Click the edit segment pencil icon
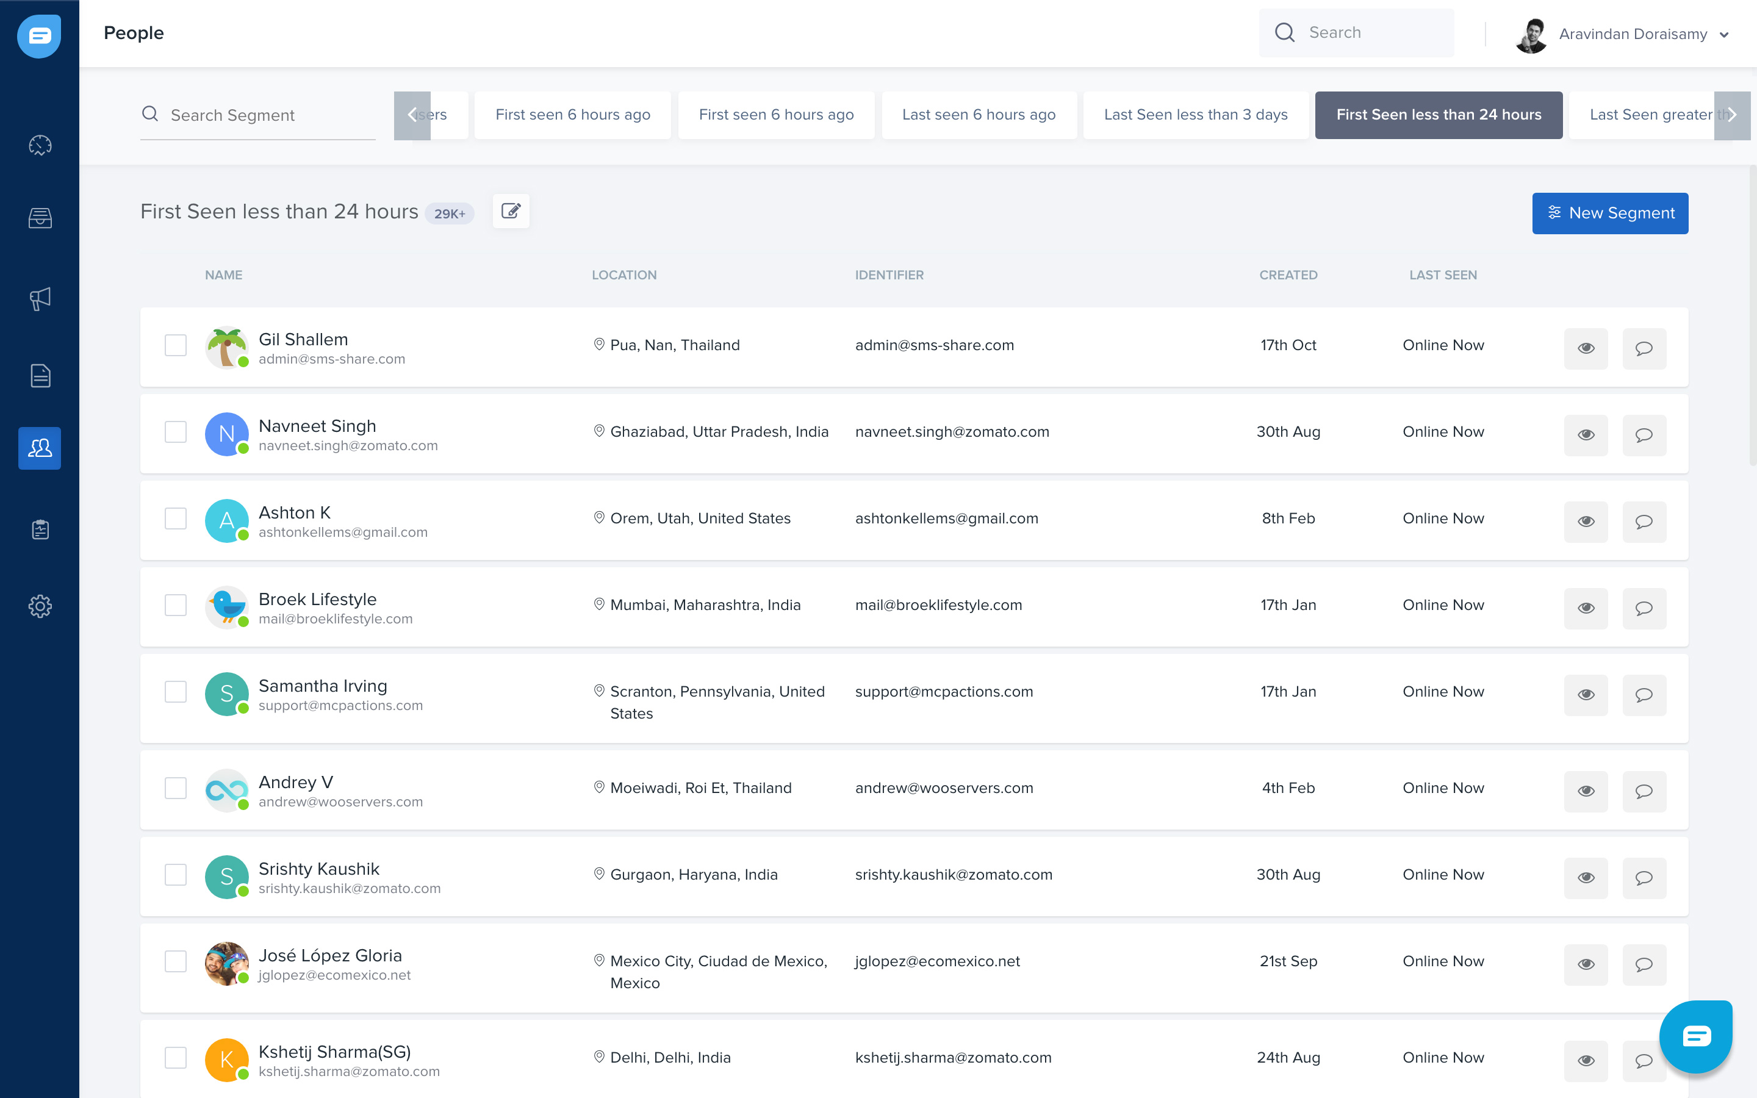This screenshot has height=1098, width=1757. click(511, 211)
